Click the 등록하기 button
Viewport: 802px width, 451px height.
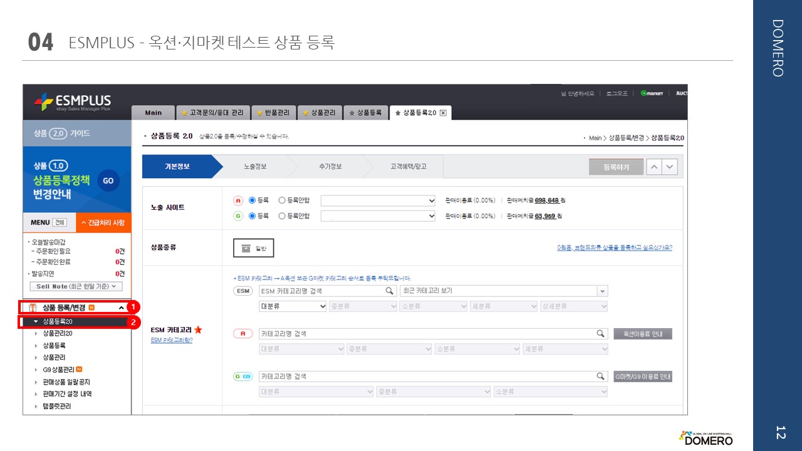point(617,167)
